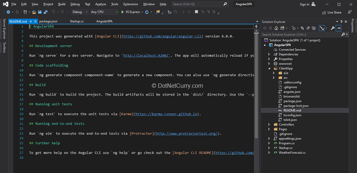Start a Live Share session
The height and width of the screenshot is (173, 357).
point(332,12)
